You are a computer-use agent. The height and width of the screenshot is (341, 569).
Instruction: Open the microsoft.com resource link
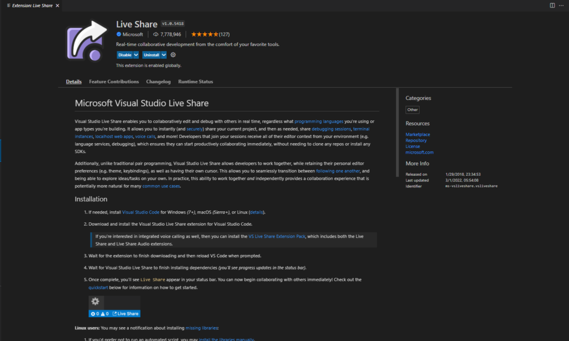click(420, 152)
